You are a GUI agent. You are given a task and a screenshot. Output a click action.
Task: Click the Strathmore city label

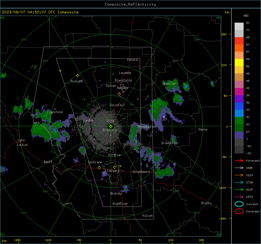tap(141, 172)
